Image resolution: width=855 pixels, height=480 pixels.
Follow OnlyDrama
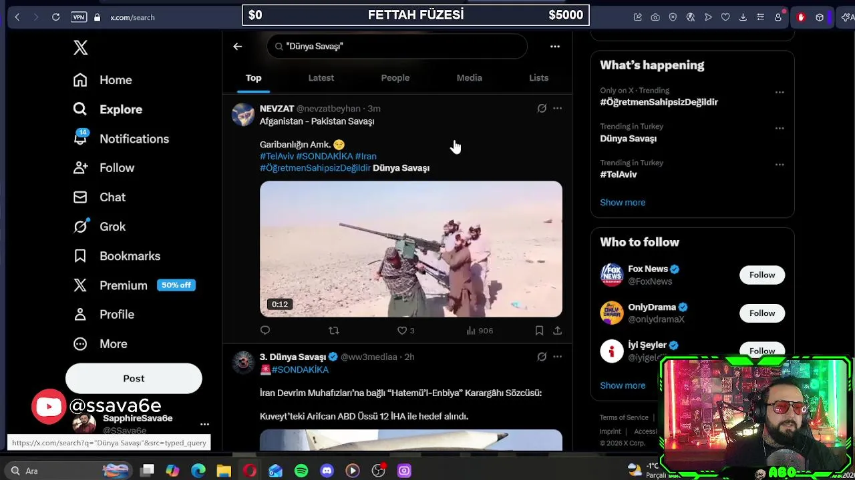762,313
